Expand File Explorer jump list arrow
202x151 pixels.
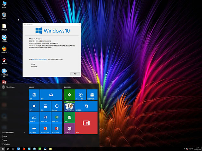26,133
